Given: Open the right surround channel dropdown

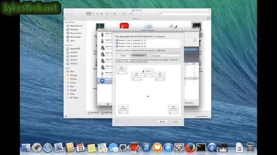Looking at the screenshot, I should (x=174, y=113).
